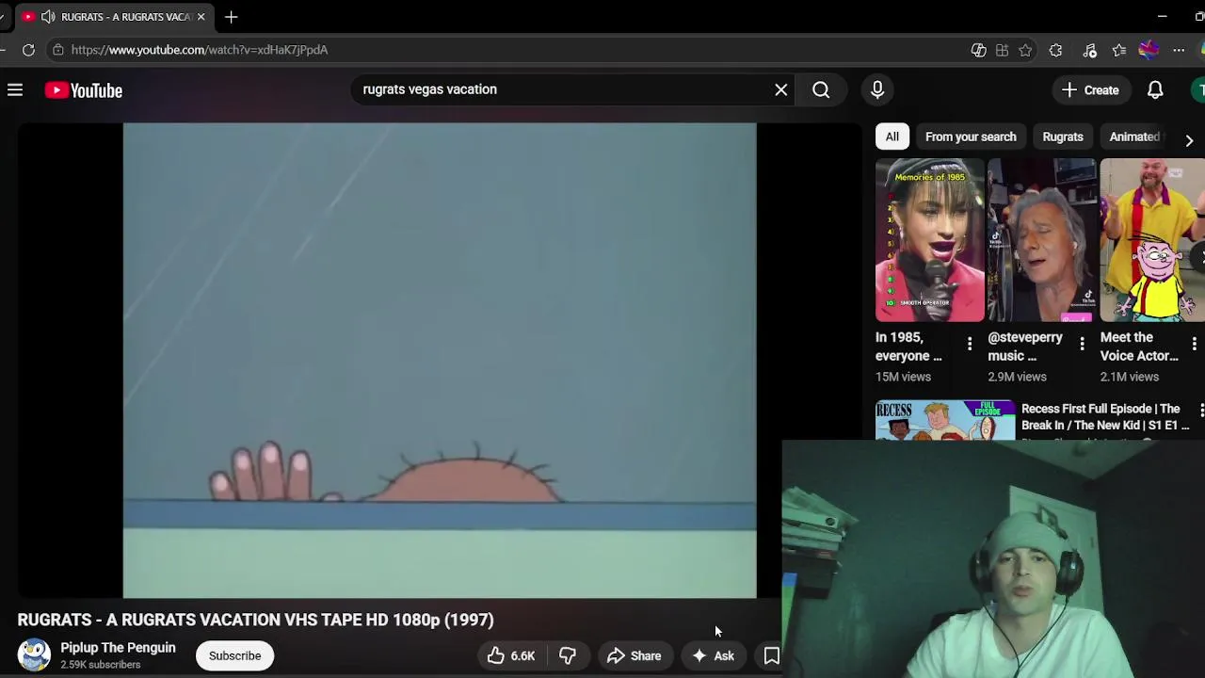Open options for Recess First Full Episode
Image resolution: width=1205 pixels, height=678 pixels.
1201,410
